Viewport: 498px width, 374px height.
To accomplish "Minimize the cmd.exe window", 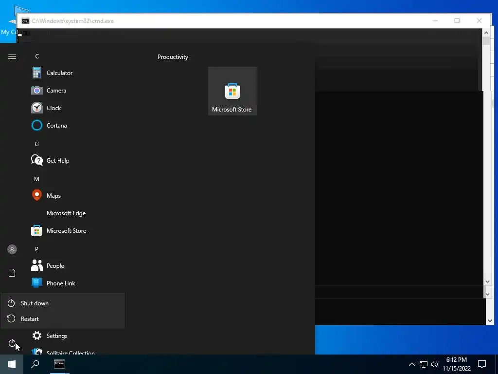I will 435,20.
